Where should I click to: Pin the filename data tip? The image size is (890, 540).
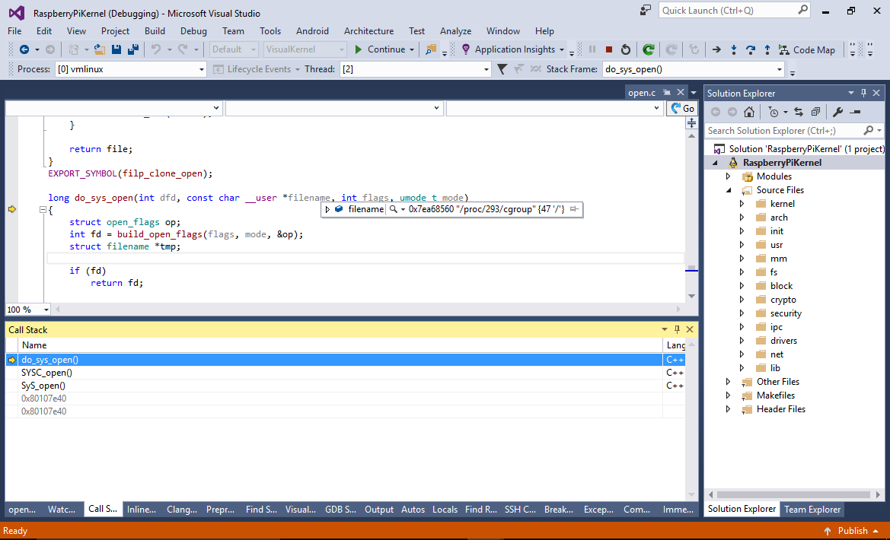pyautogui.click(x=574, y=209)
